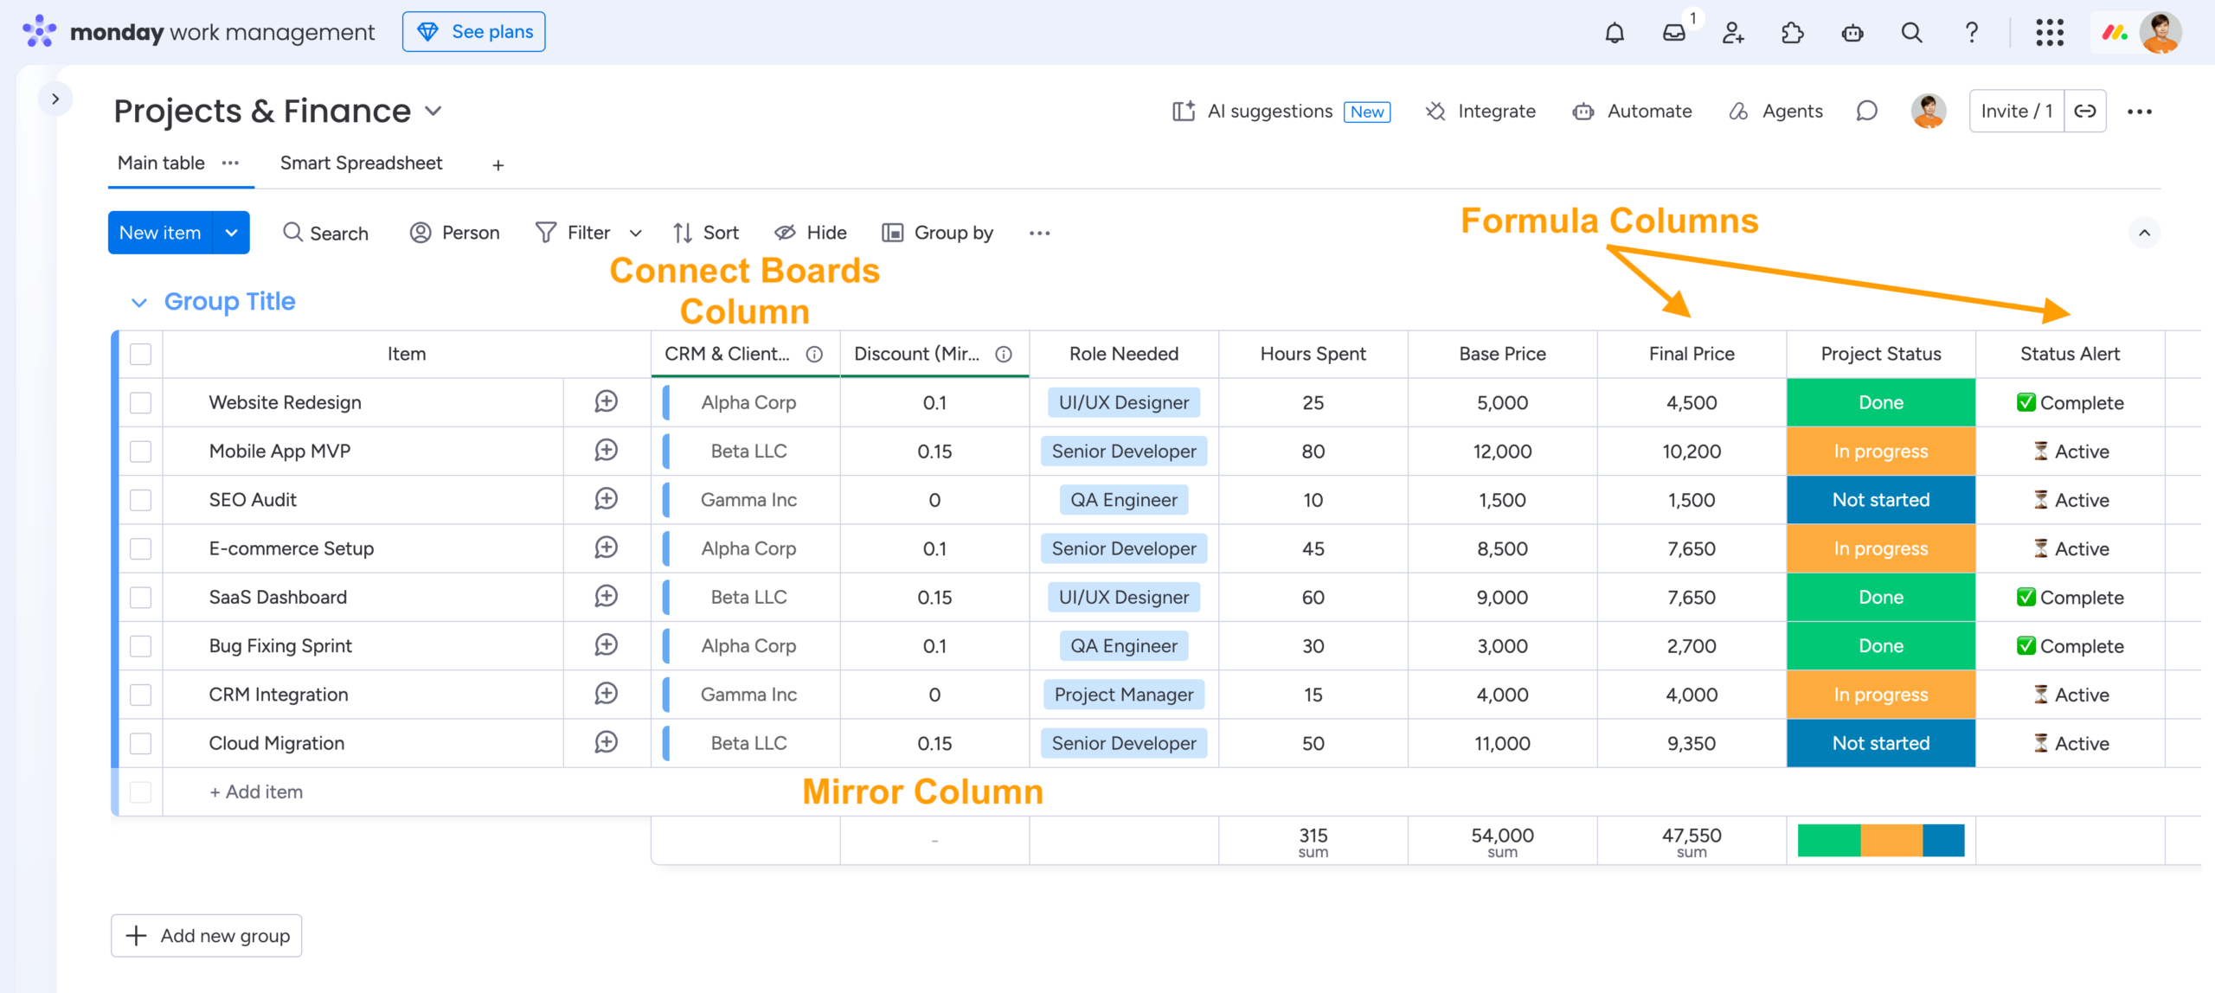This screenshot has width=2215, height=993.
Task: Check the Website Redesign row checkbox
Action: [x=140, y=402]
